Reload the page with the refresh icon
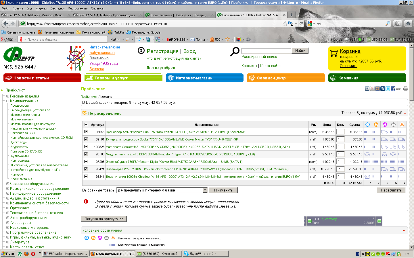Viewport: 414px width, 258px height. point(301,24)
